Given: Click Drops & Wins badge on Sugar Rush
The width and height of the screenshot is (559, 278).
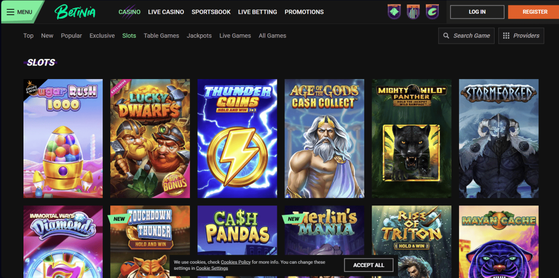Looking at the screenshot, I should [31, 88].
